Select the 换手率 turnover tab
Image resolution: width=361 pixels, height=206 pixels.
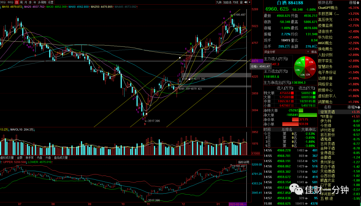click(30, 157)
